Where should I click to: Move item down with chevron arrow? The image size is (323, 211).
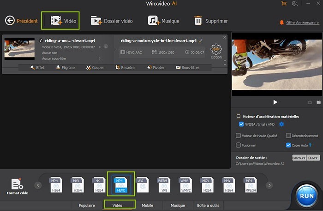click(x=225, y=64)
